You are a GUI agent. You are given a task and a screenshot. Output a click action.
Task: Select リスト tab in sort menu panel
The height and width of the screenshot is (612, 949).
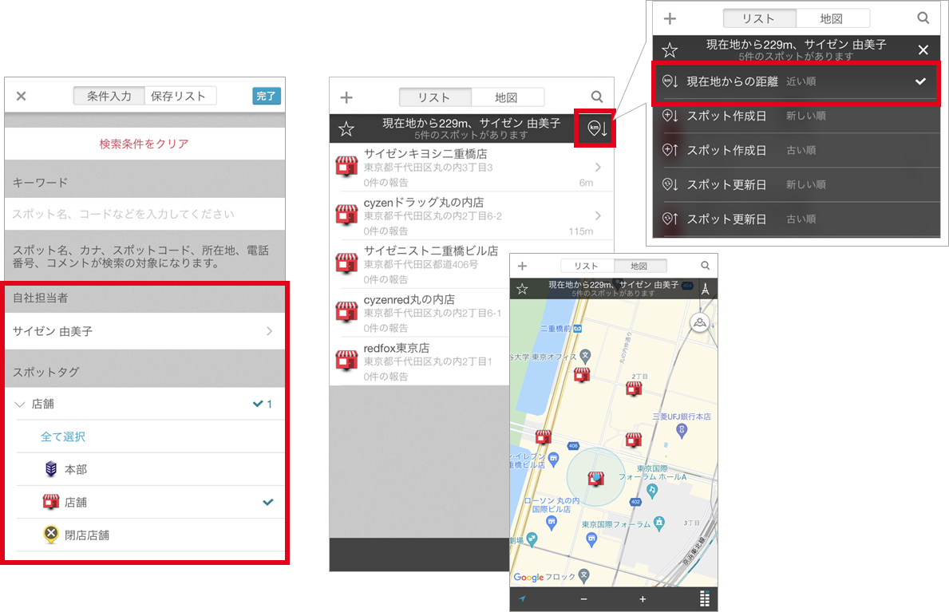(760, 19)
